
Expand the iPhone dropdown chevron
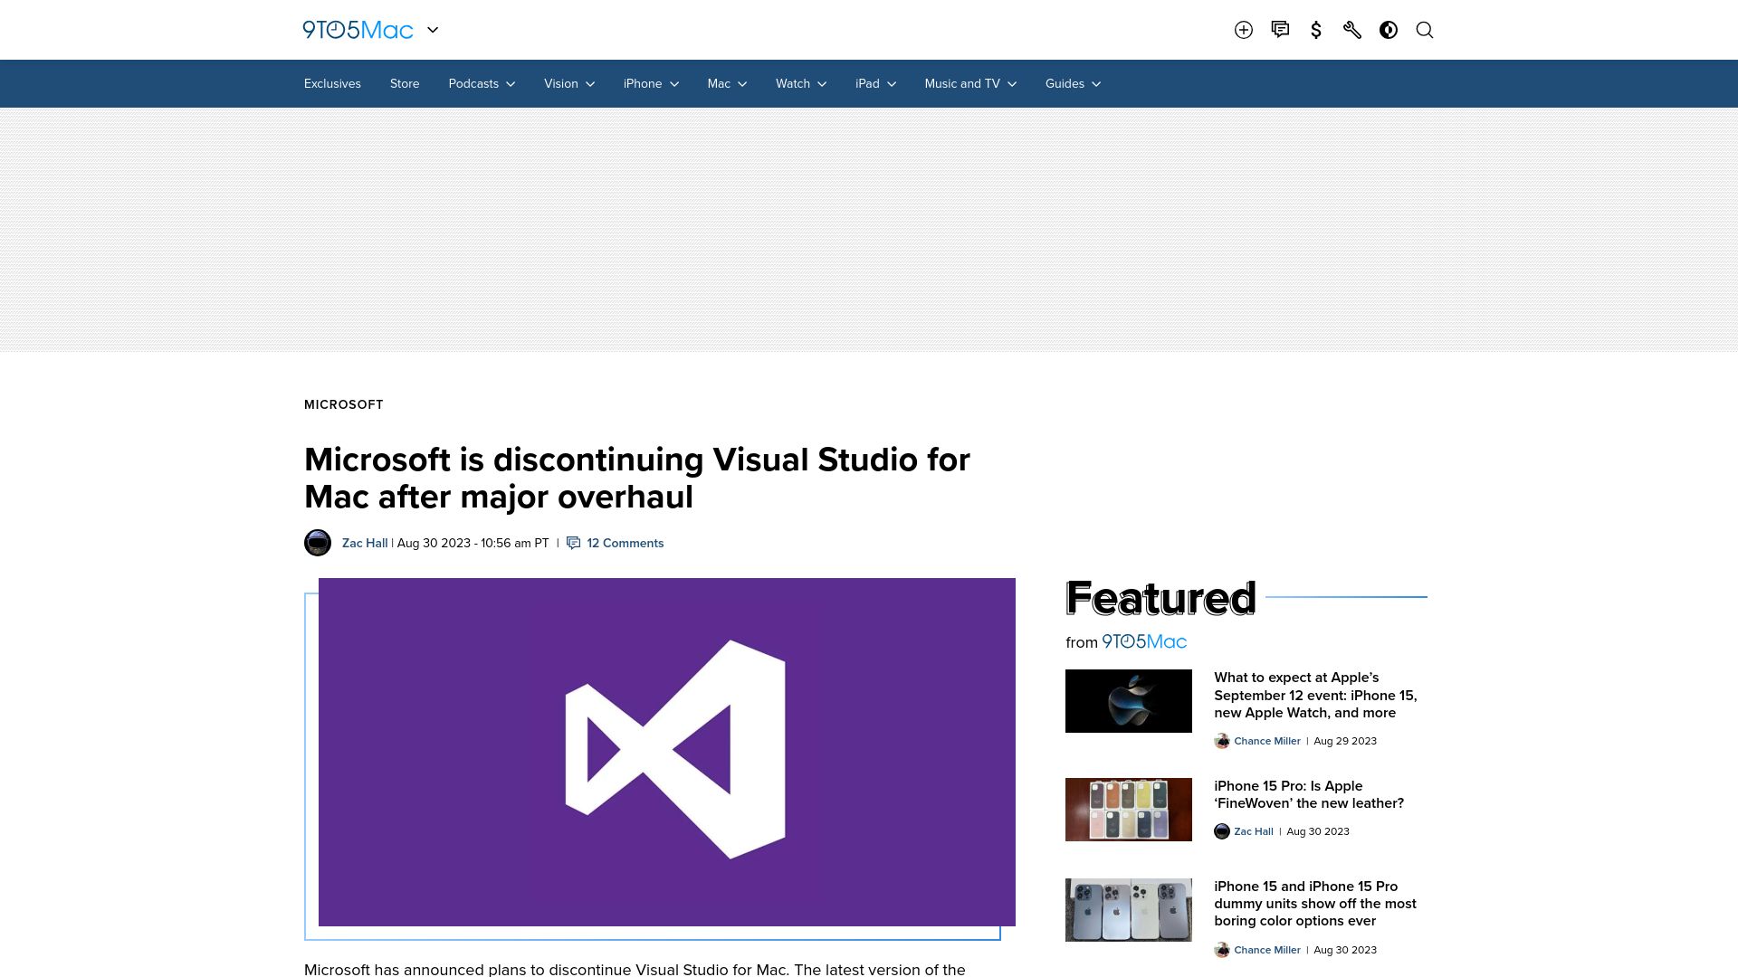tap(674, 84)
